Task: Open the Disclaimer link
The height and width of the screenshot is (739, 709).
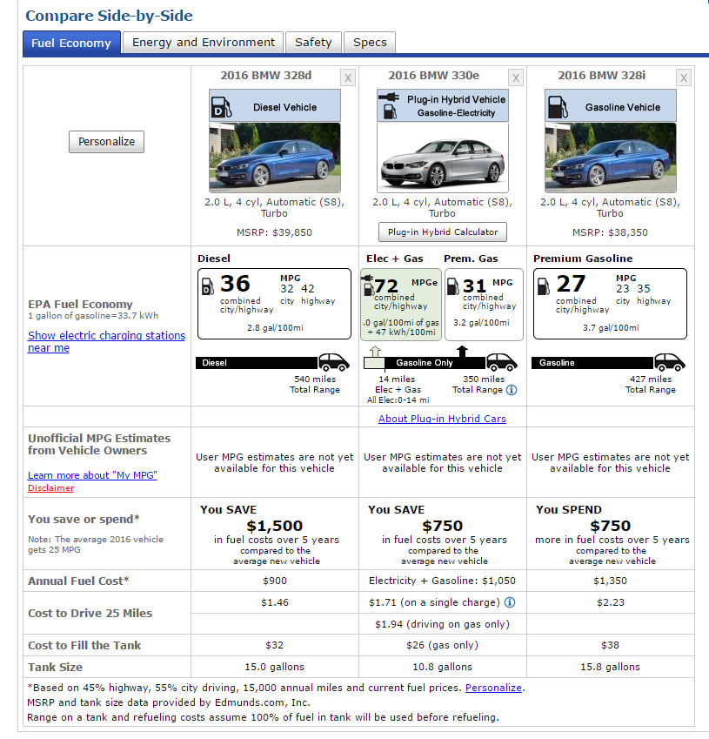Action: click(x=50, y=488)
